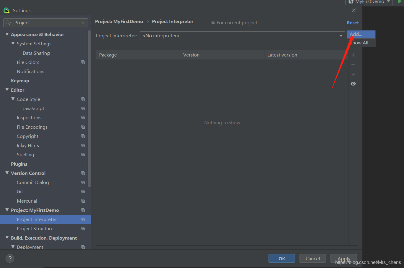Click project-level icon beside Git
404x268 pixels.
[83, 191]
